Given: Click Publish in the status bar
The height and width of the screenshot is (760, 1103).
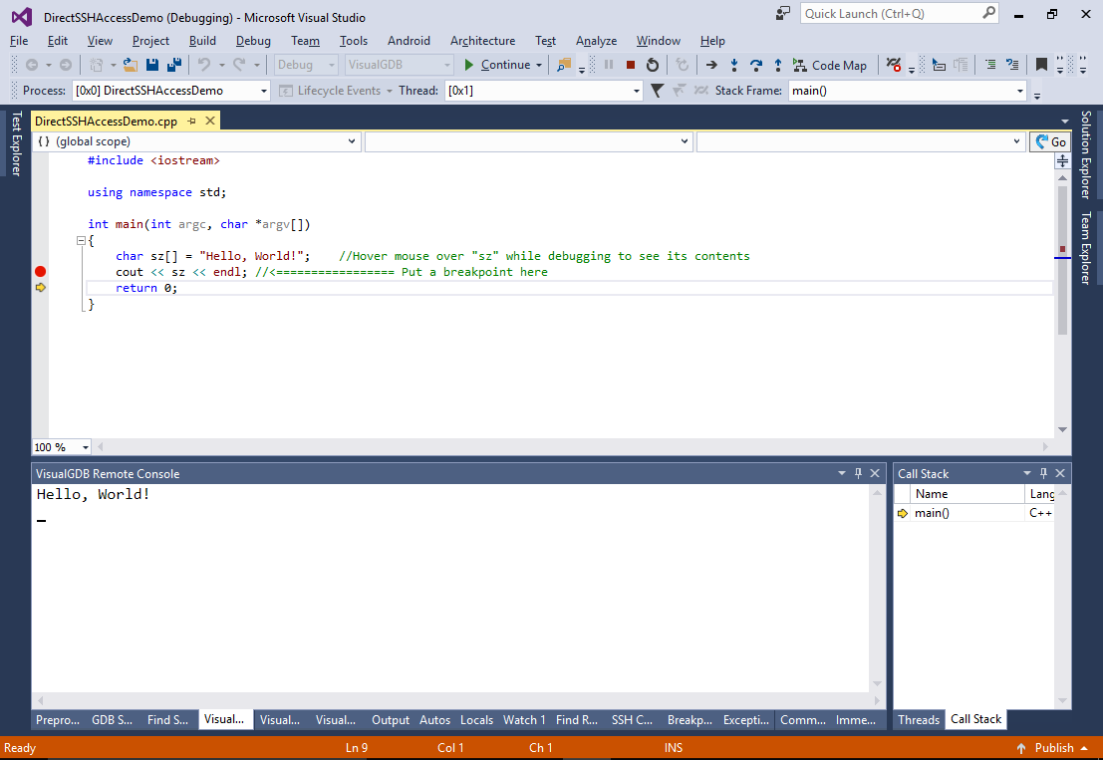Looking at the screenshot, I should [x=1053, y=747].
